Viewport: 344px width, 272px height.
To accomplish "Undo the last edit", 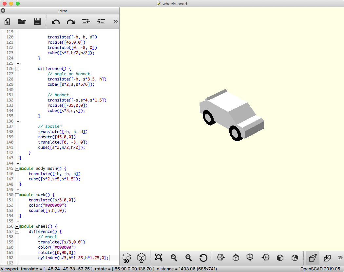I will (x=56, y=22).
